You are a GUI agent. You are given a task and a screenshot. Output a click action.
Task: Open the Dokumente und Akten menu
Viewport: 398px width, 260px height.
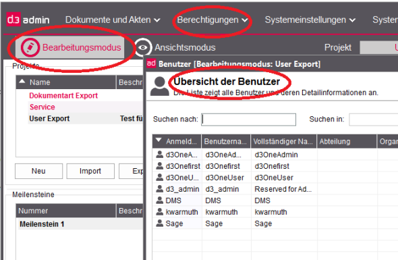pos(113,20)
